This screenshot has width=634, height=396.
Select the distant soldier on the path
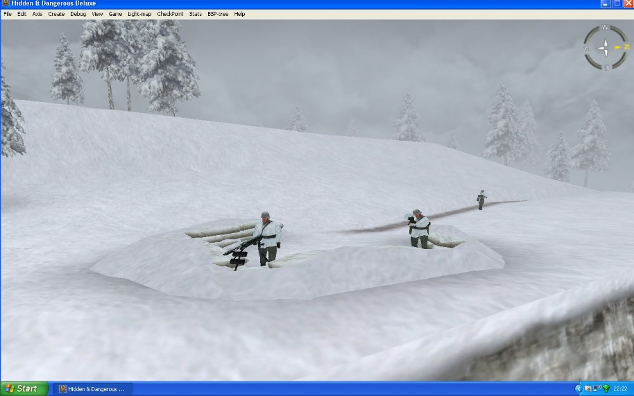click(481, 199)
